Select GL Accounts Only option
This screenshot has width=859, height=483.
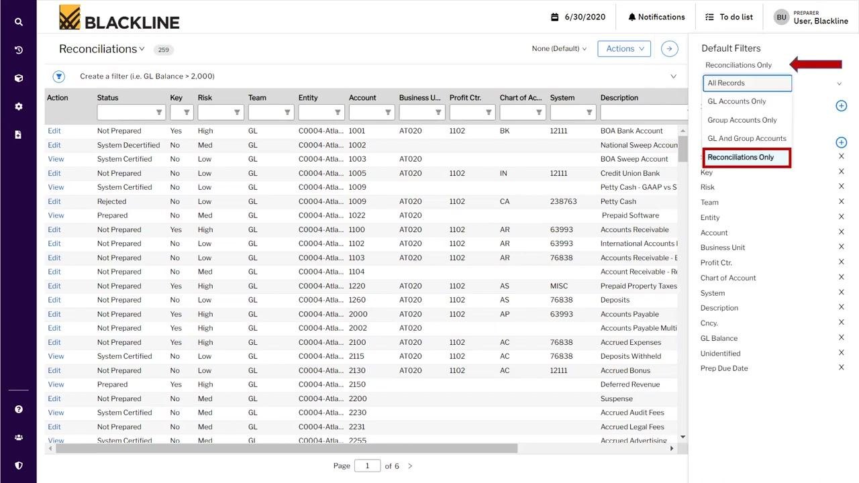pyautogui.click(x=737, y=101)
